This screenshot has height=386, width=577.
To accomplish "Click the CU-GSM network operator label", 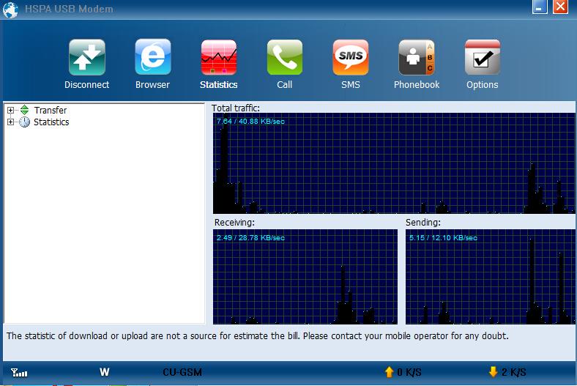I will coord(182,372).
